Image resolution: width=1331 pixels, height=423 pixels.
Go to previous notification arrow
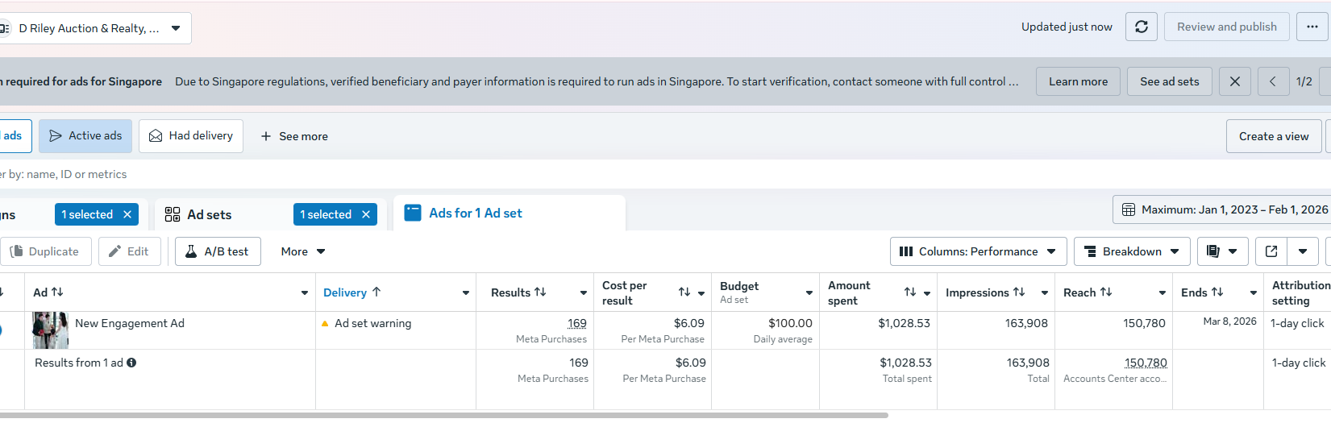[1273, 81]
